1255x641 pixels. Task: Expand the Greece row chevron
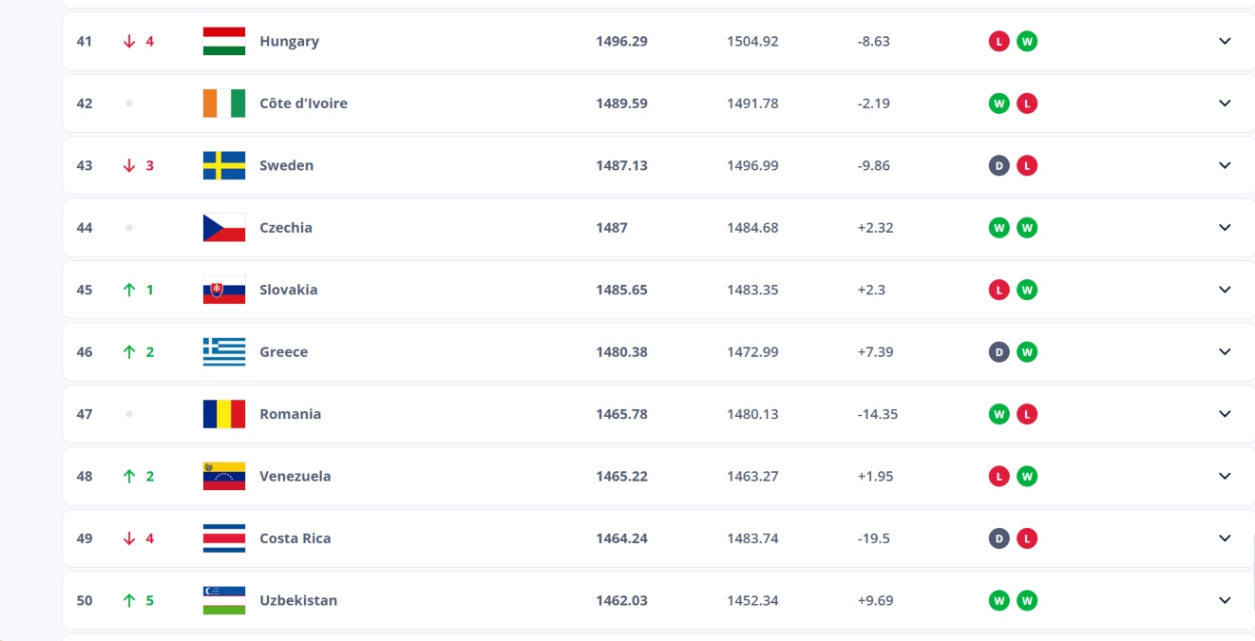[x=1225, y=351]
